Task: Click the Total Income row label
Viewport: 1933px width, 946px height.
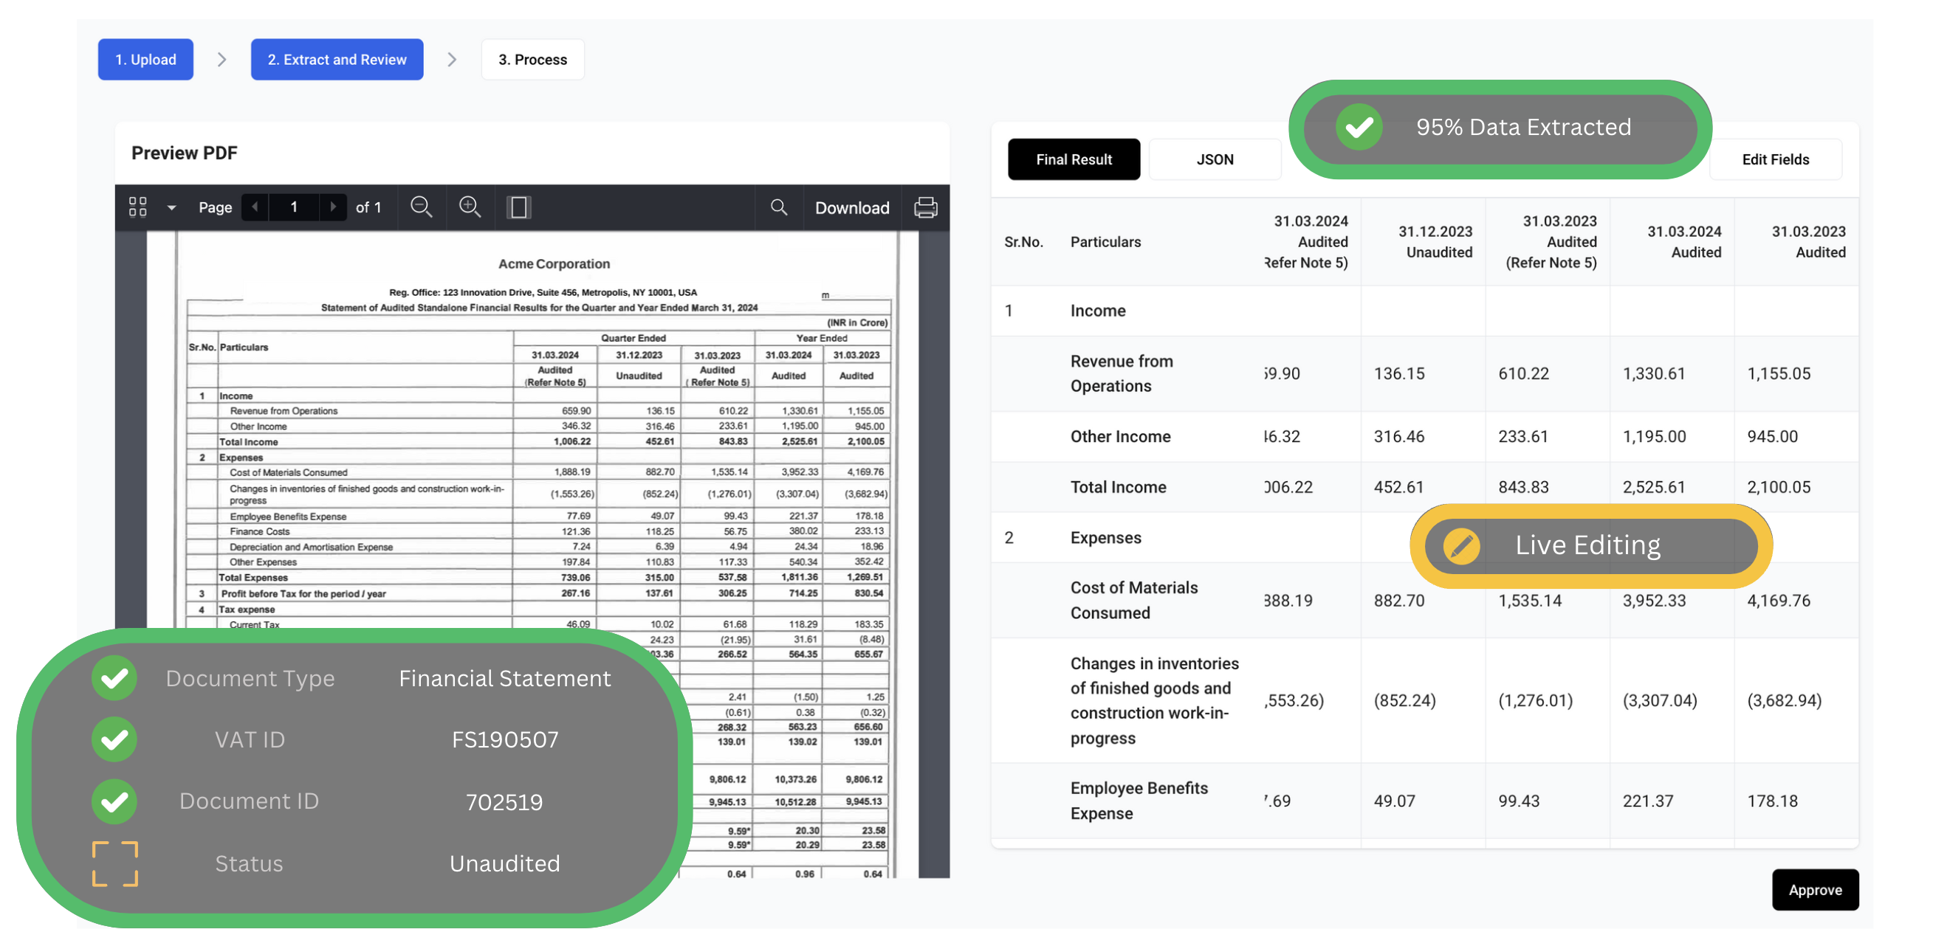Action: tap(1118, 487)
